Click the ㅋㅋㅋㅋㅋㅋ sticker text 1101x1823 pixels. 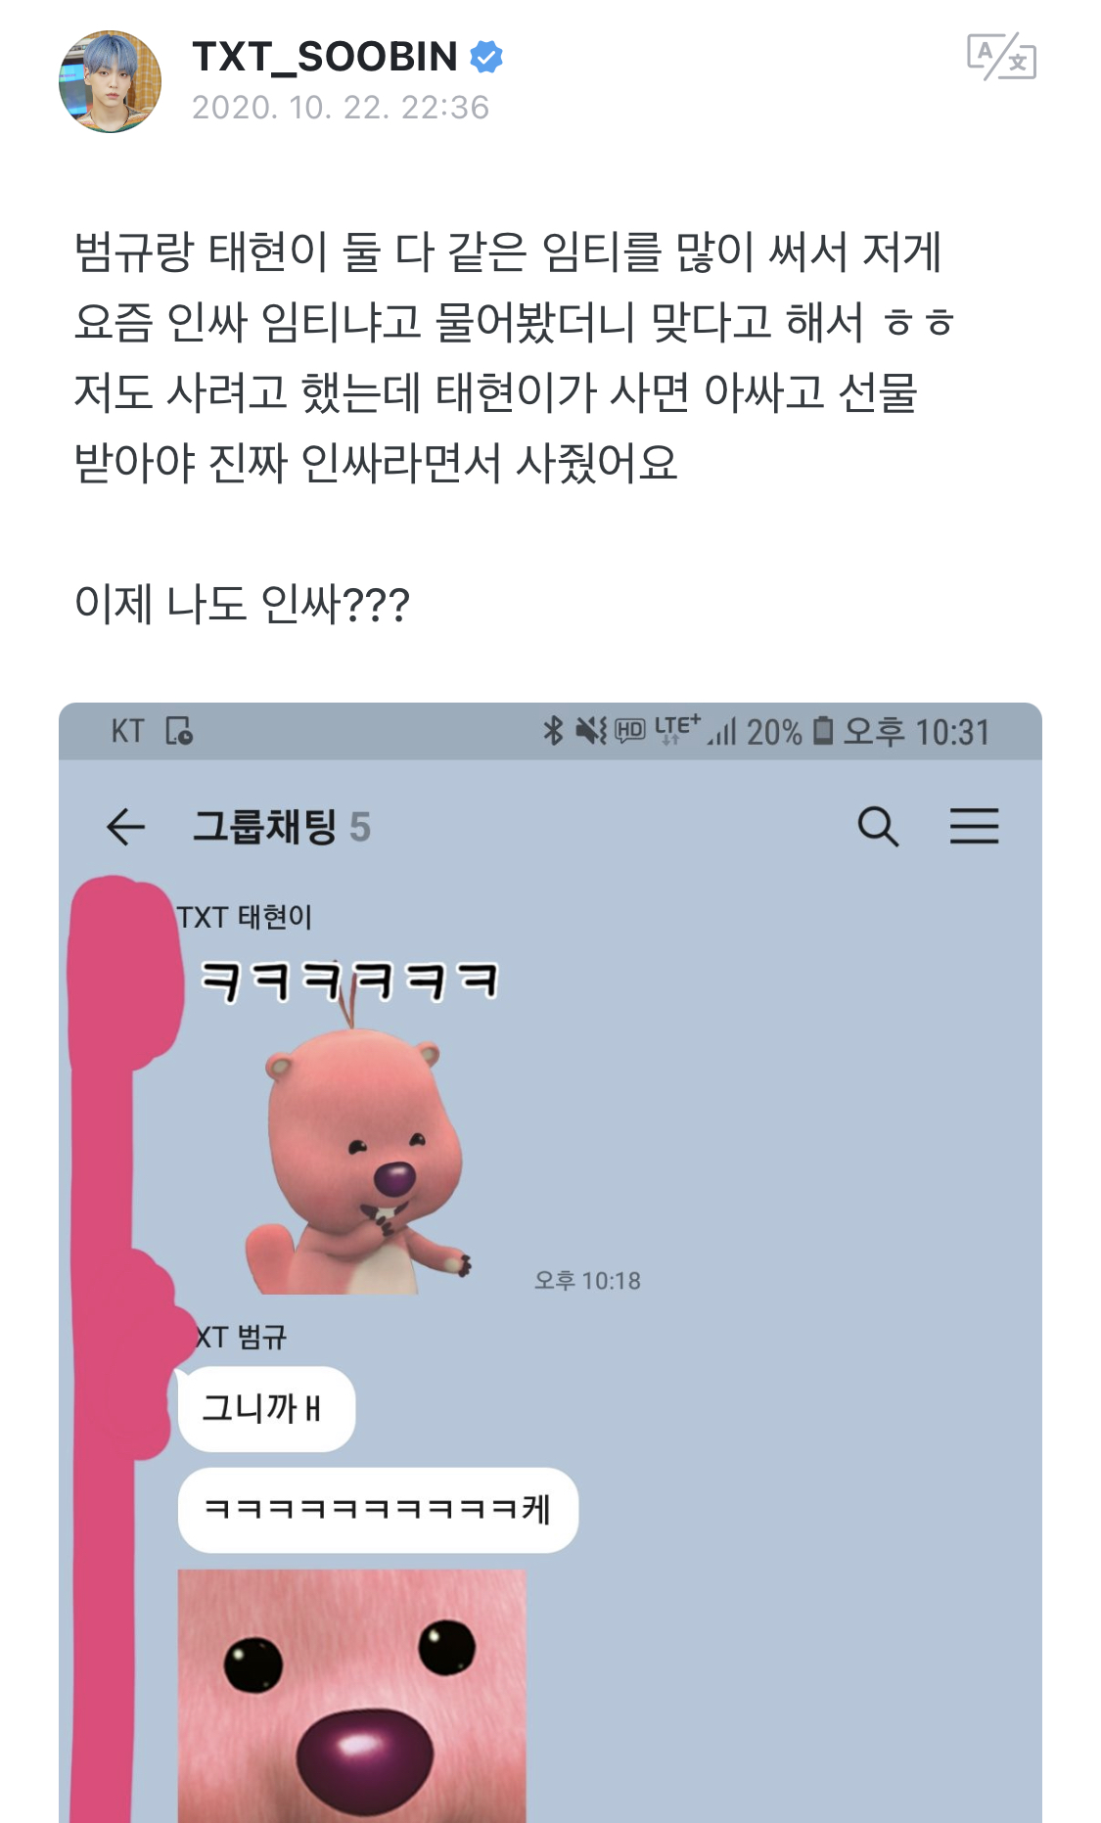[349, 980]
